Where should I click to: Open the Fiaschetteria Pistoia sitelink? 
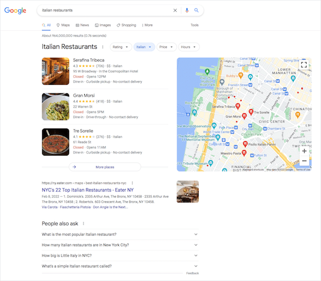click(75, 207)
